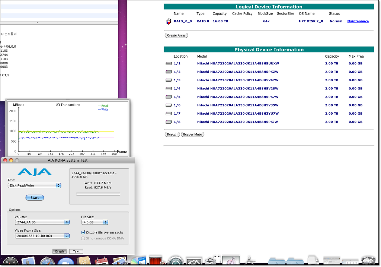
Task: Toggle Simultaneous KONA DMA checkbox
Action: pyautogui.click(x=83, y=238)
